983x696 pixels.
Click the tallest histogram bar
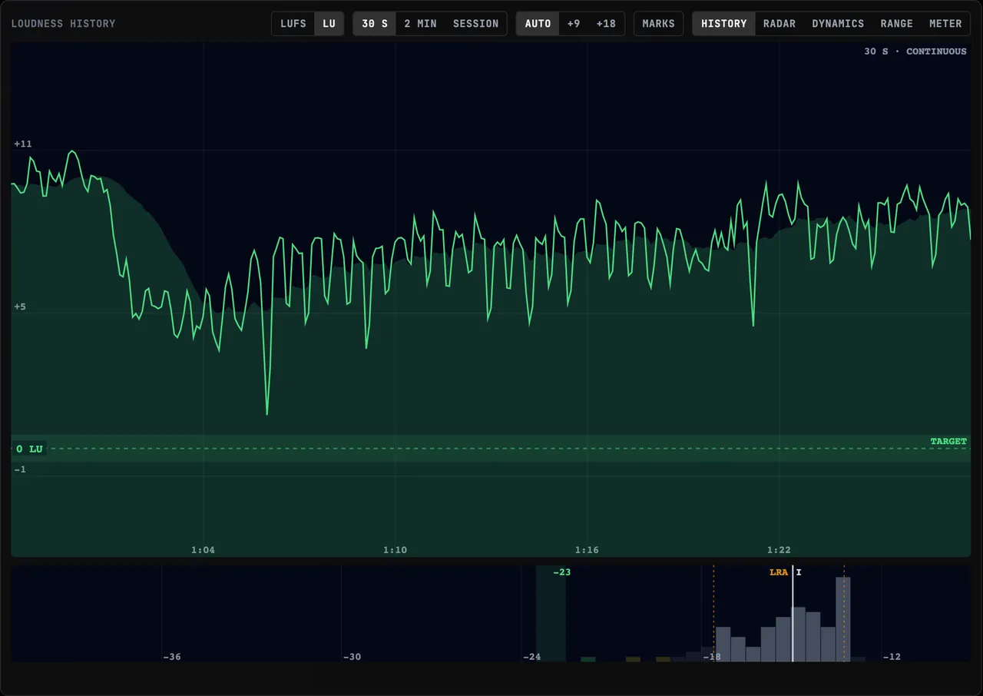(x=843, y=619)
